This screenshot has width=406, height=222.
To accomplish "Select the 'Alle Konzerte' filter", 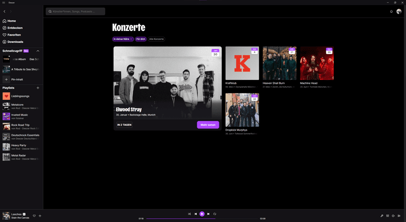I will pos(156,39).
